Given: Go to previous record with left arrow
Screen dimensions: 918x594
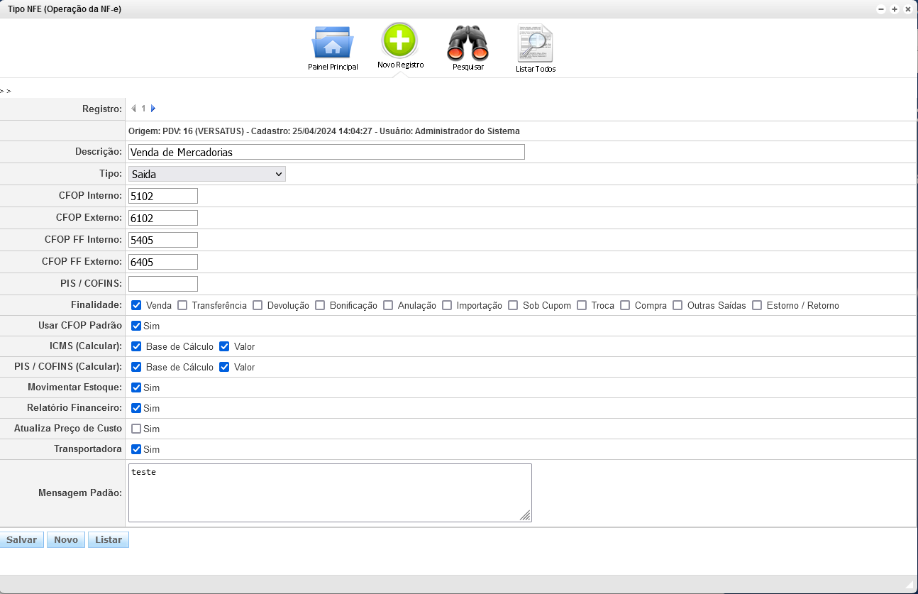Looking at the screenshot, I should coord(133,109).
